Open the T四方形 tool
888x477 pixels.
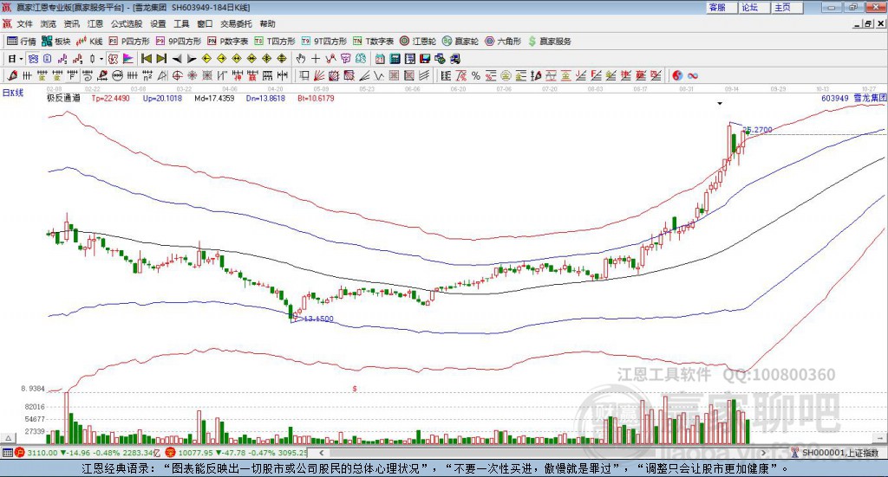point(275,42)
